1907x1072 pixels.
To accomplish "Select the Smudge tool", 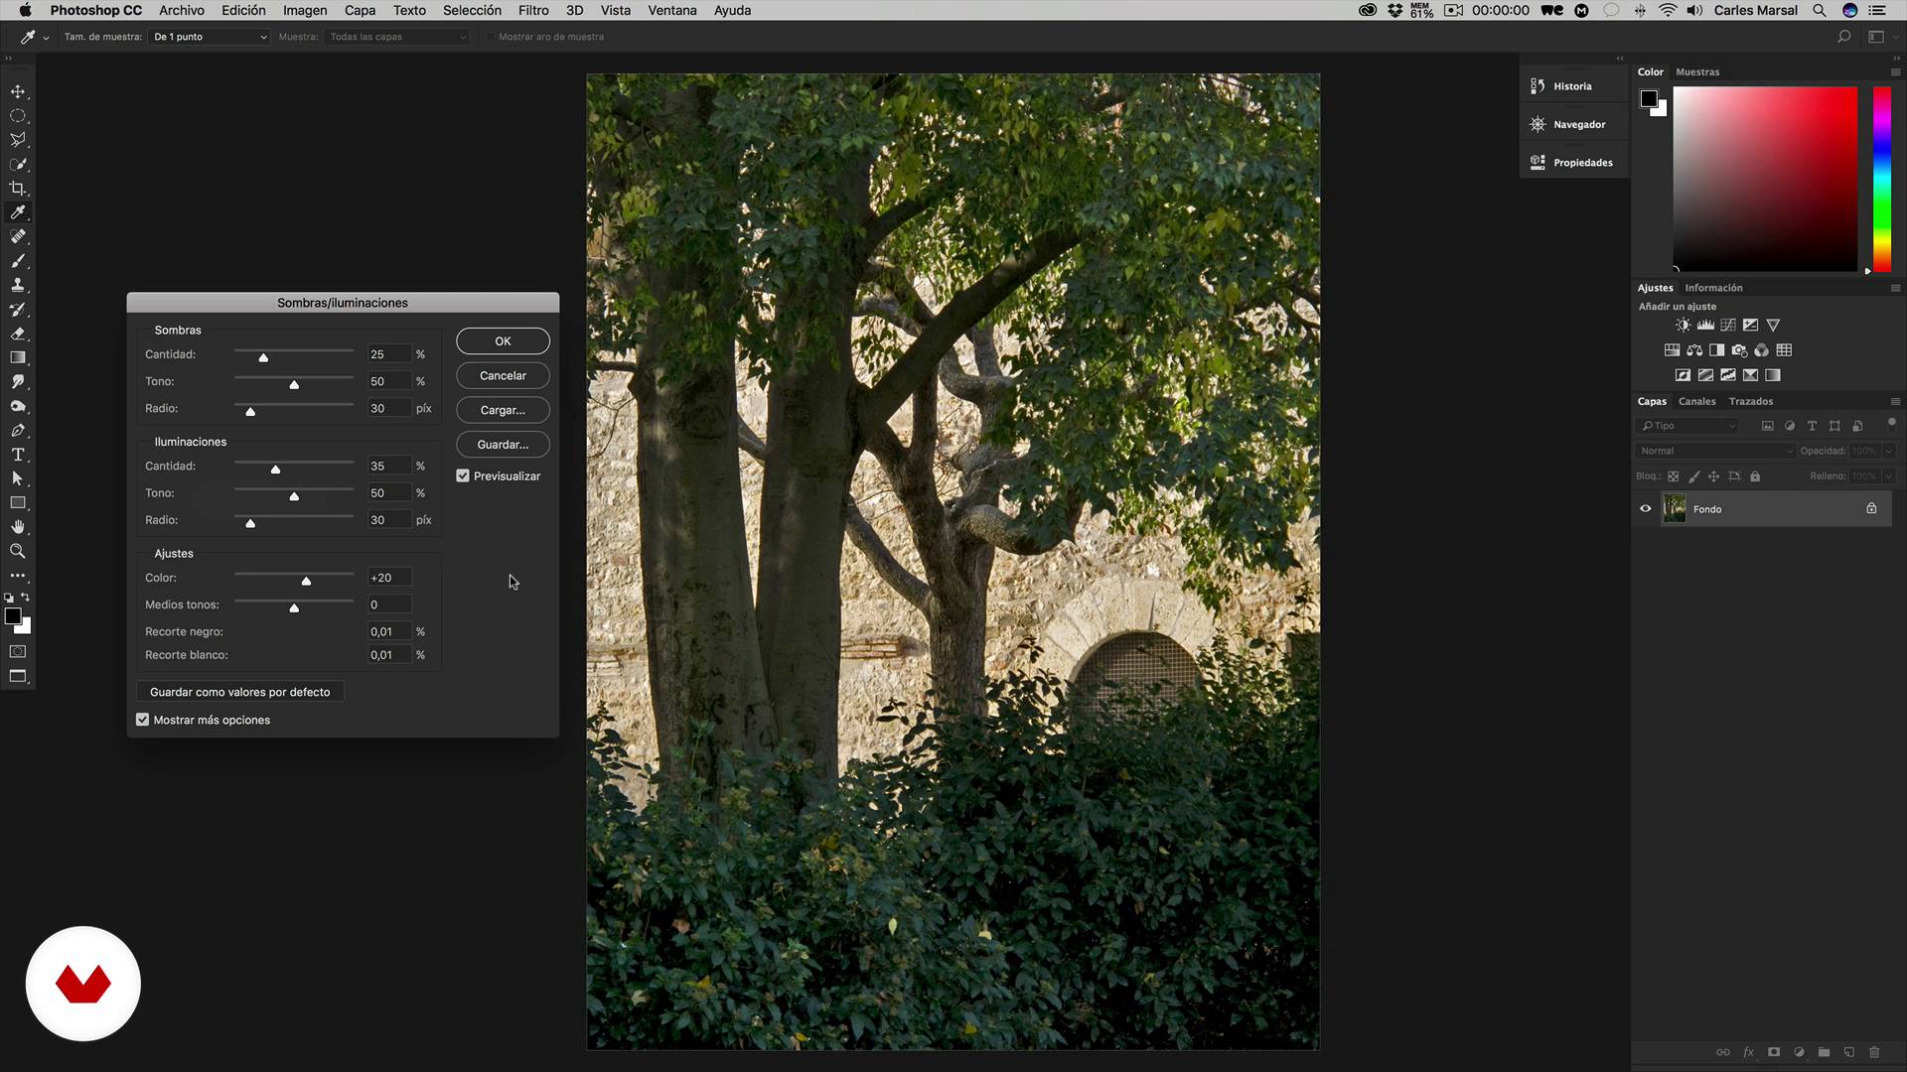I will coord(18,382).
